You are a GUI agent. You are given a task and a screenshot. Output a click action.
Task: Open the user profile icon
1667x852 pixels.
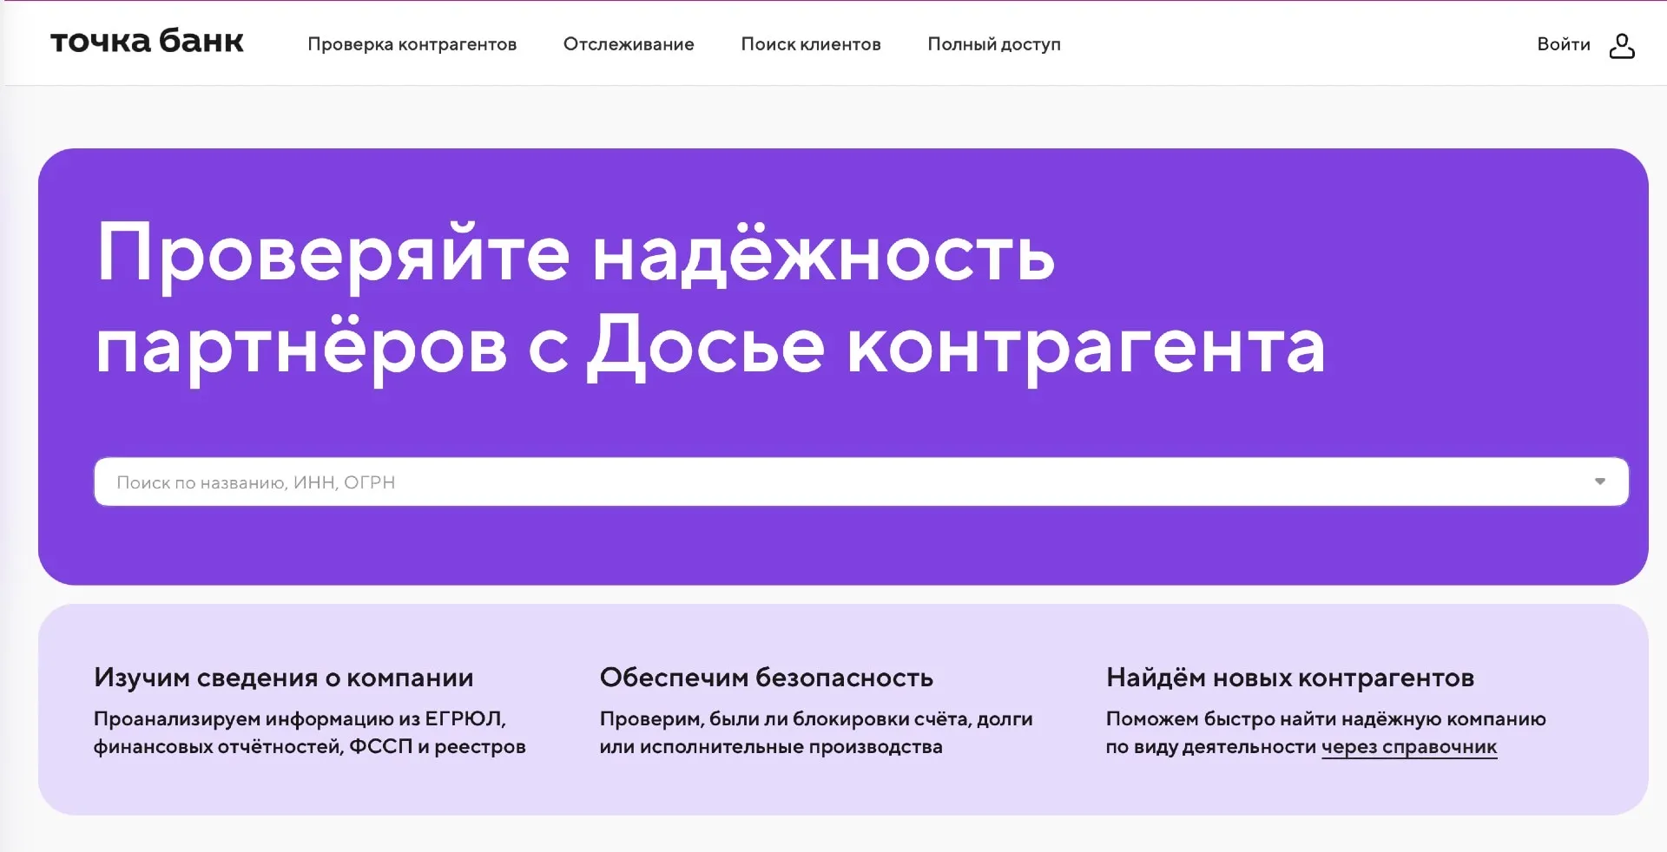1621,45
